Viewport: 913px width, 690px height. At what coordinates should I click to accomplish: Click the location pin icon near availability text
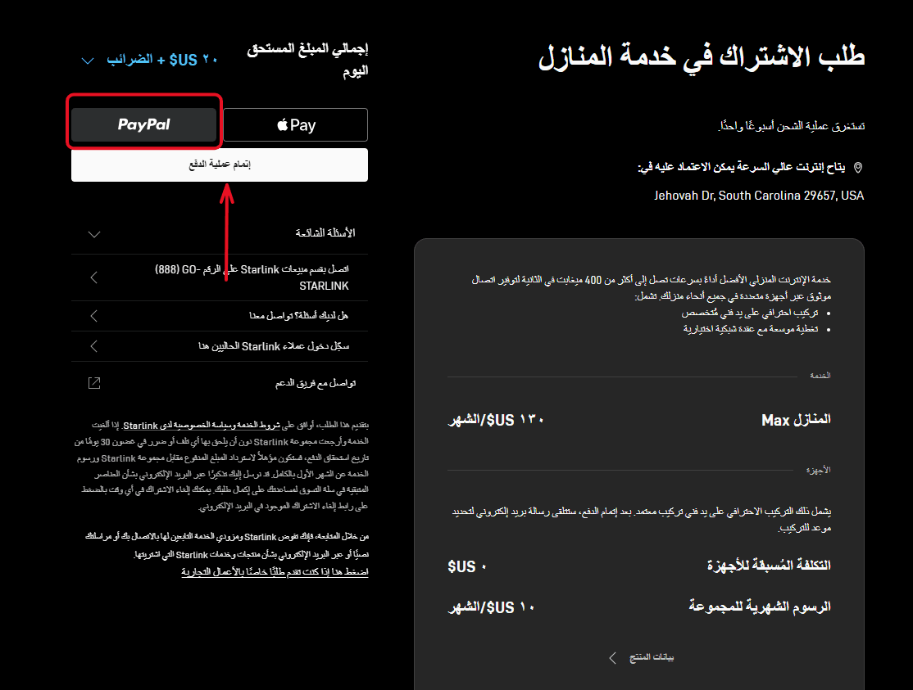coord(858,168)
